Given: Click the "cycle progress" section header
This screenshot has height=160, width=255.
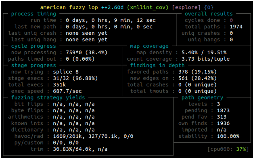Looking at the screenshot, I should coord(33,46).
